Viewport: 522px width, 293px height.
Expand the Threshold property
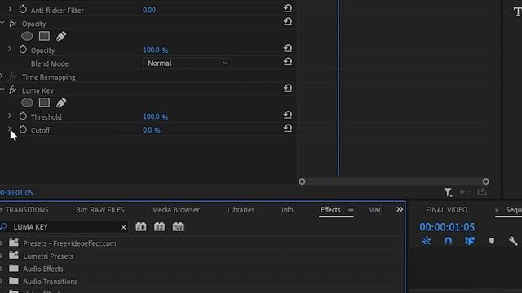click(9, 116)
